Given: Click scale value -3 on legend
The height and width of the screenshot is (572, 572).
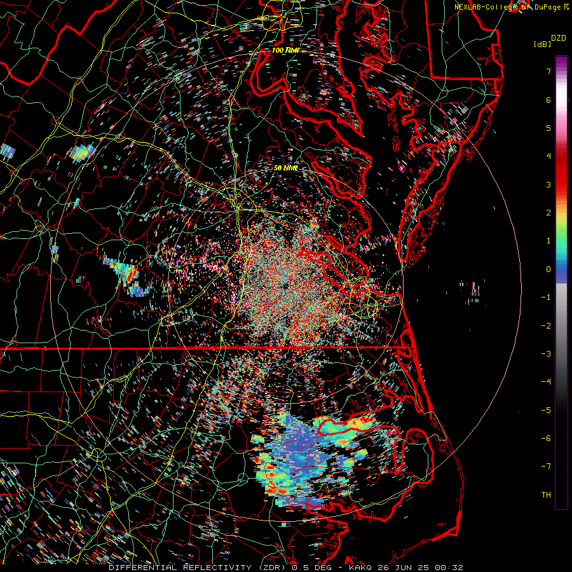Looking at the screenshot, I should pos(546,354).
